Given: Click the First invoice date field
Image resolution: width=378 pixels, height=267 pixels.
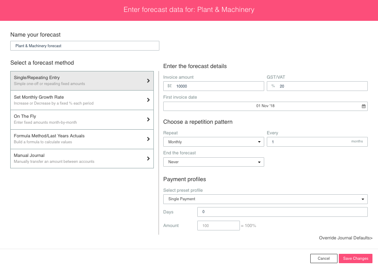Looking at the screenshot, I should point(265,106).
